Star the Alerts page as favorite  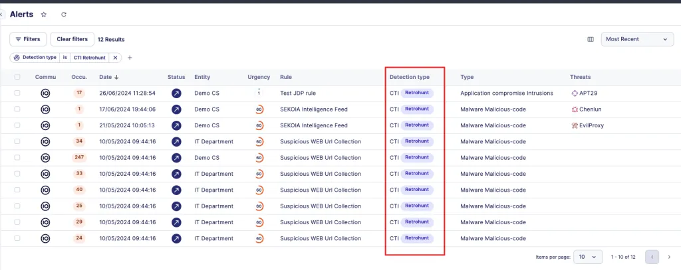[43, 15]
